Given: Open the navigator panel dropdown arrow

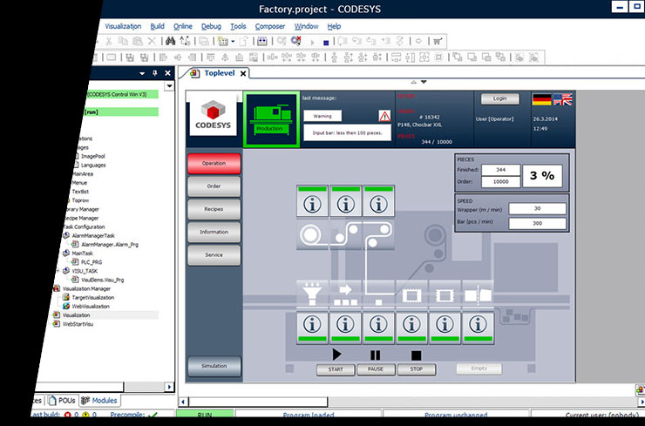Looking at the screenshot, I should click(x=142, y=73).
